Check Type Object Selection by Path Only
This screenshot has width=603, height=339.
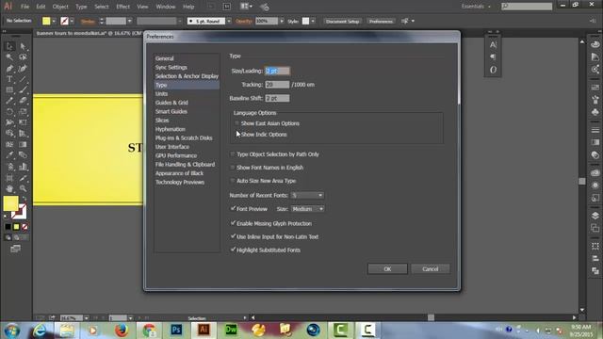click(233, 154)
